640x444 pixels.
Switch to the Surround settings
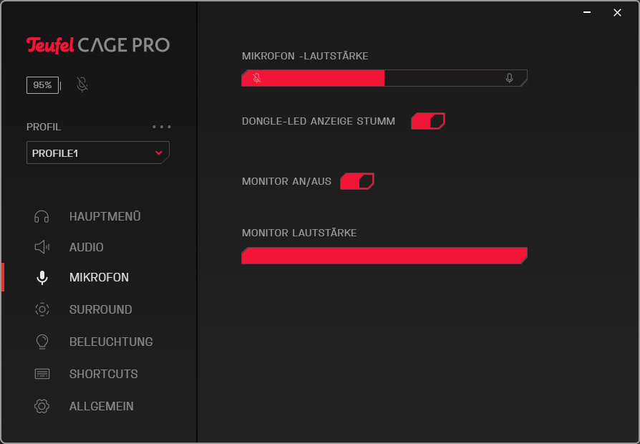point(100,309)
